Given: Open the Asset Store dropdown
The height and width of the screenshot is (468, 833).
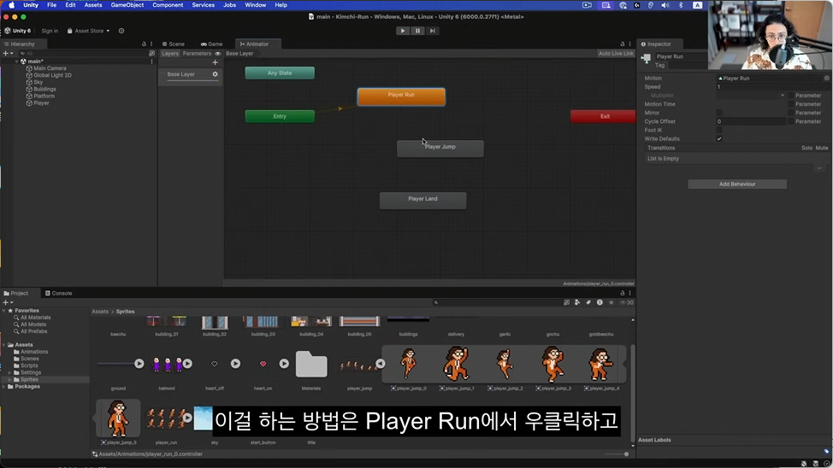Looking at the screenshot, I should point(88,31).
